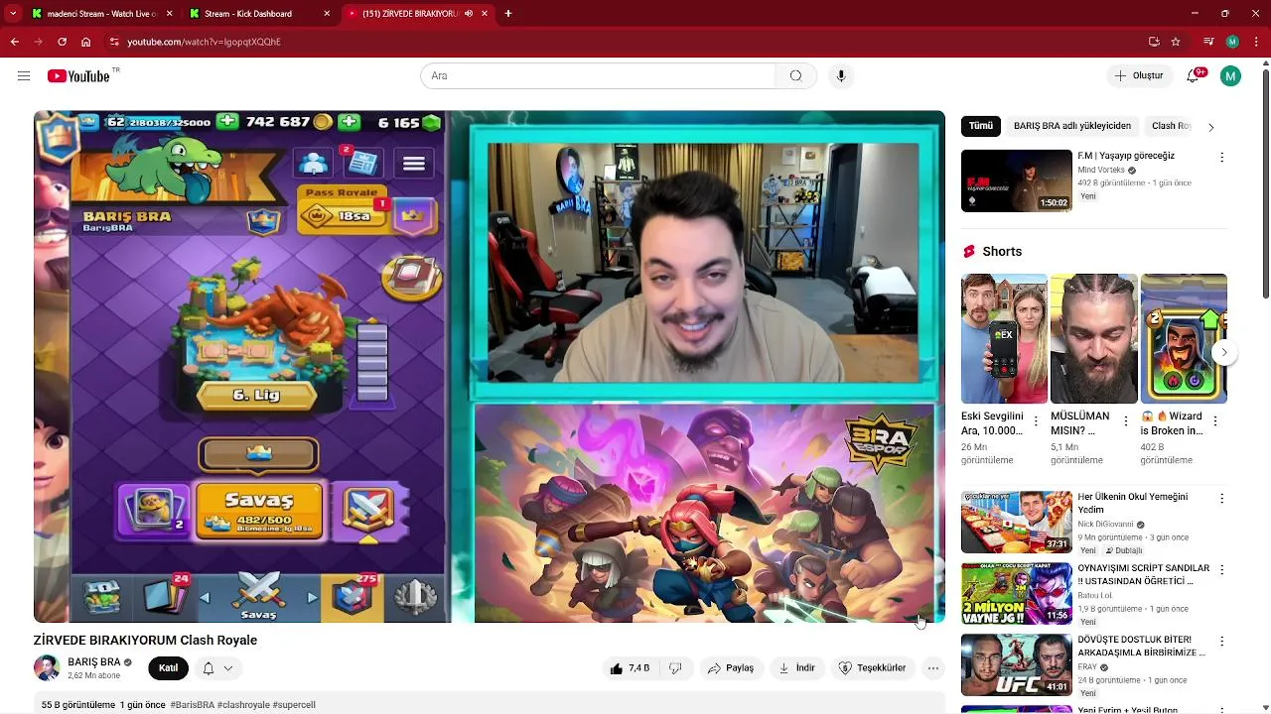Open the browser profile avatar in toolbar

pyautogui.click(x=1232, y=42)
